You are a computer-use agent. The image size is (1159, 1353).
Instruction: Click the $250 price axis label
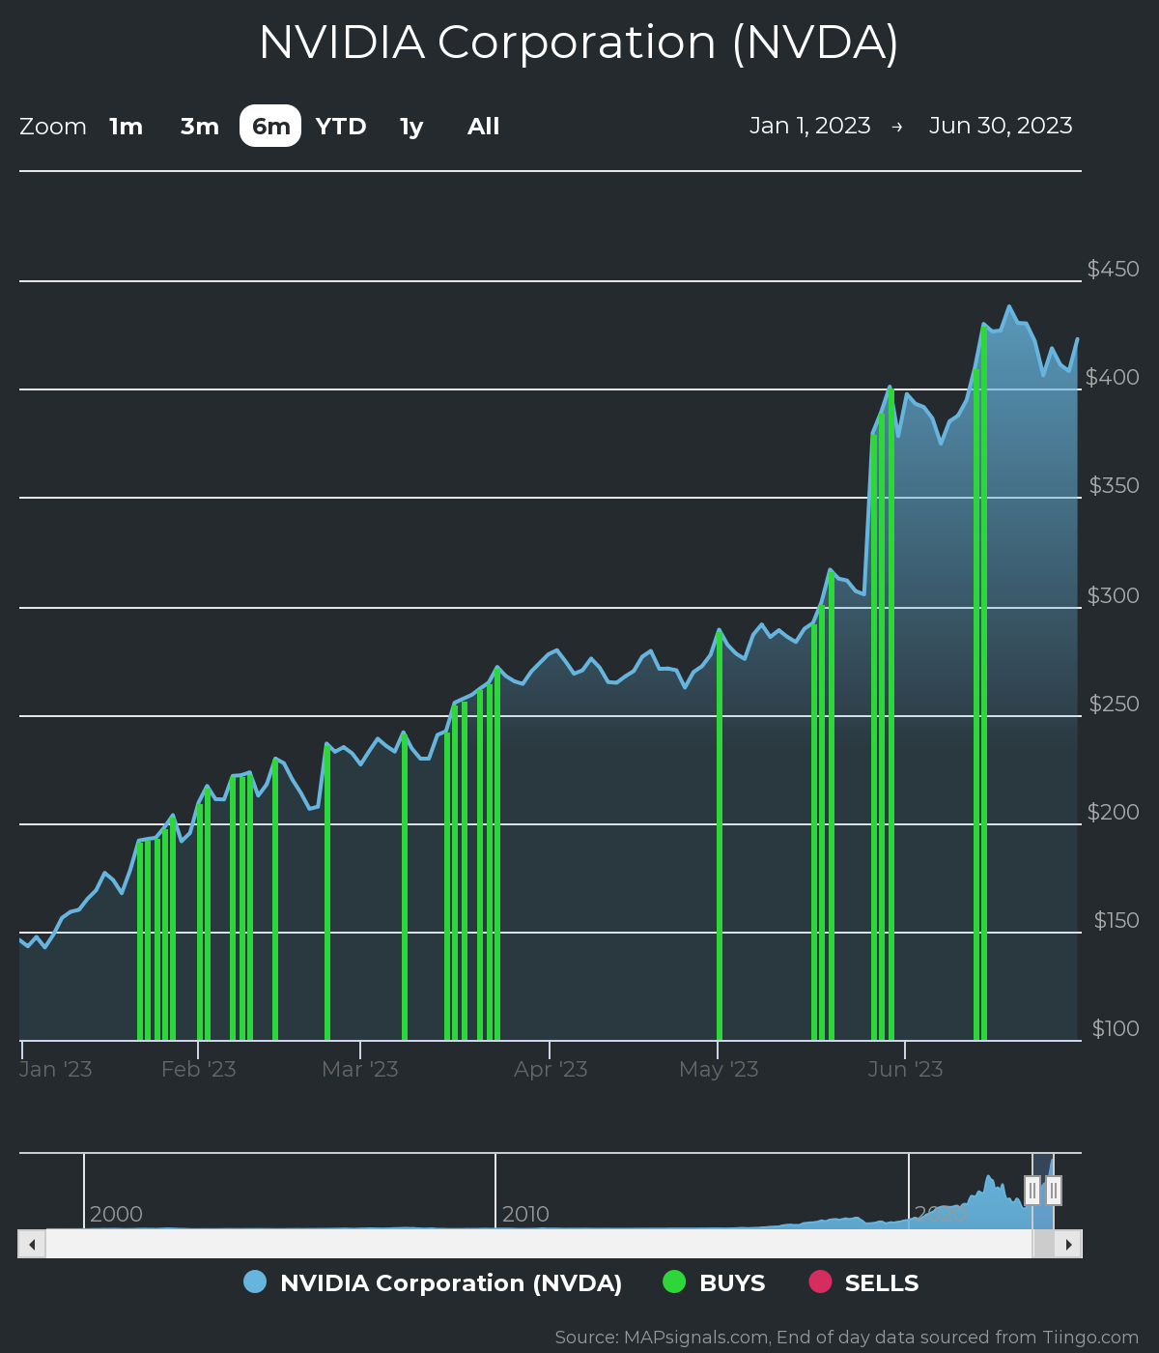click(1113, 704)
